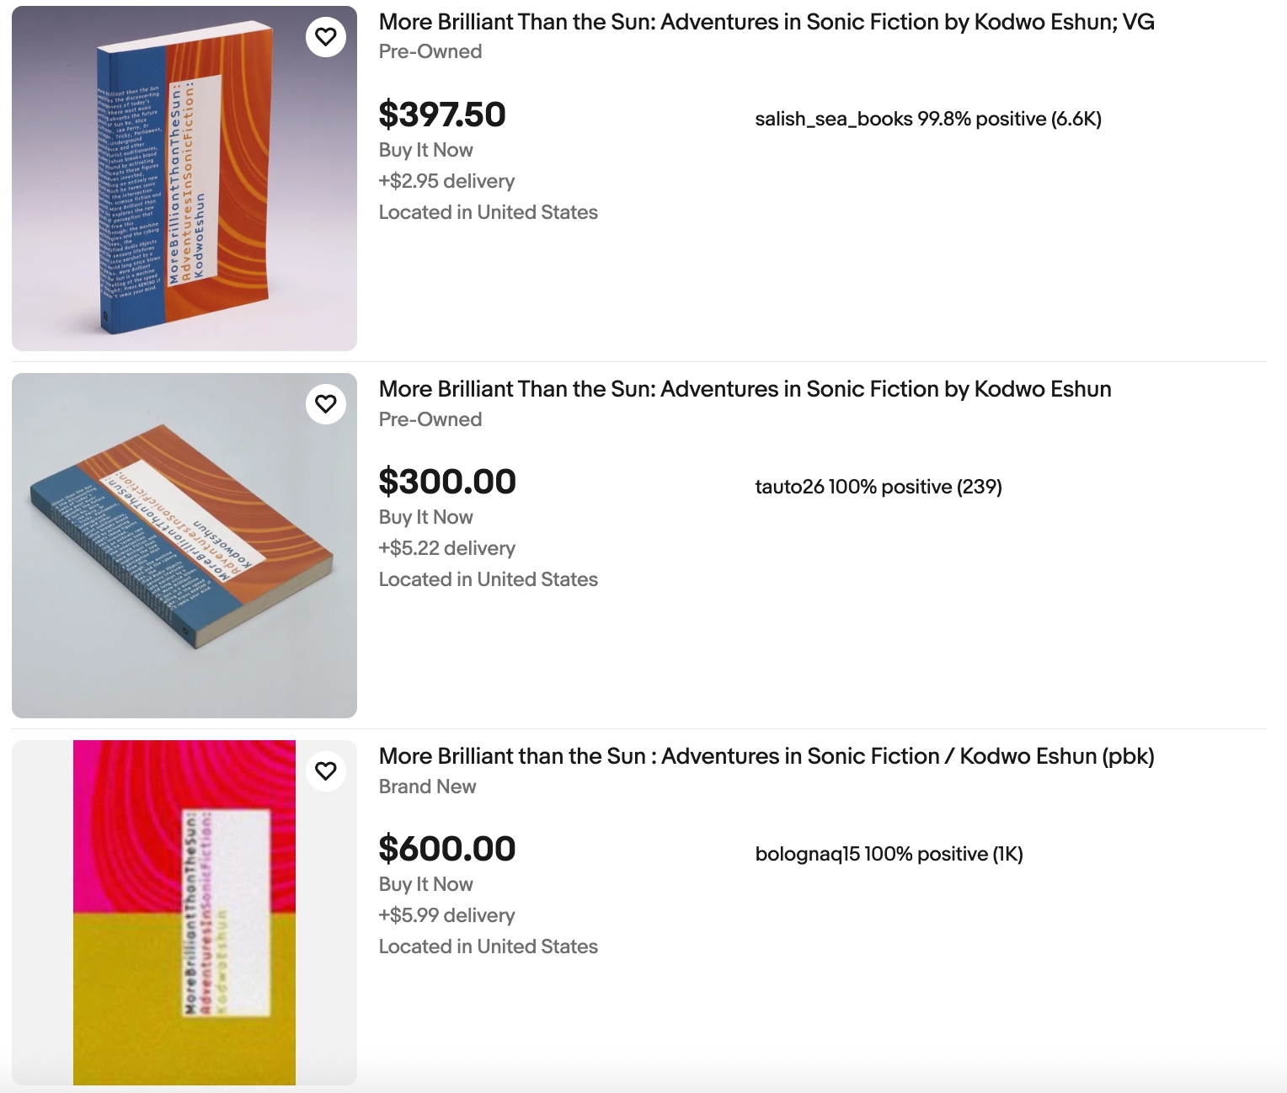Open listing title ending with "(pbk)"
Viewport: 1287px width, 1093px height.
[766, 756]
